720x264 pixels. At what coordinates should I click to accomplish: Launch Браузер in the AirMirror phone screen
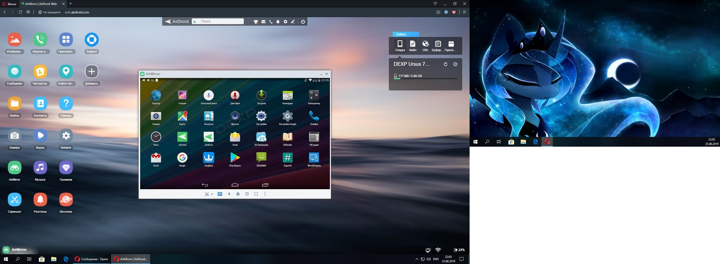tap(156, 95)
